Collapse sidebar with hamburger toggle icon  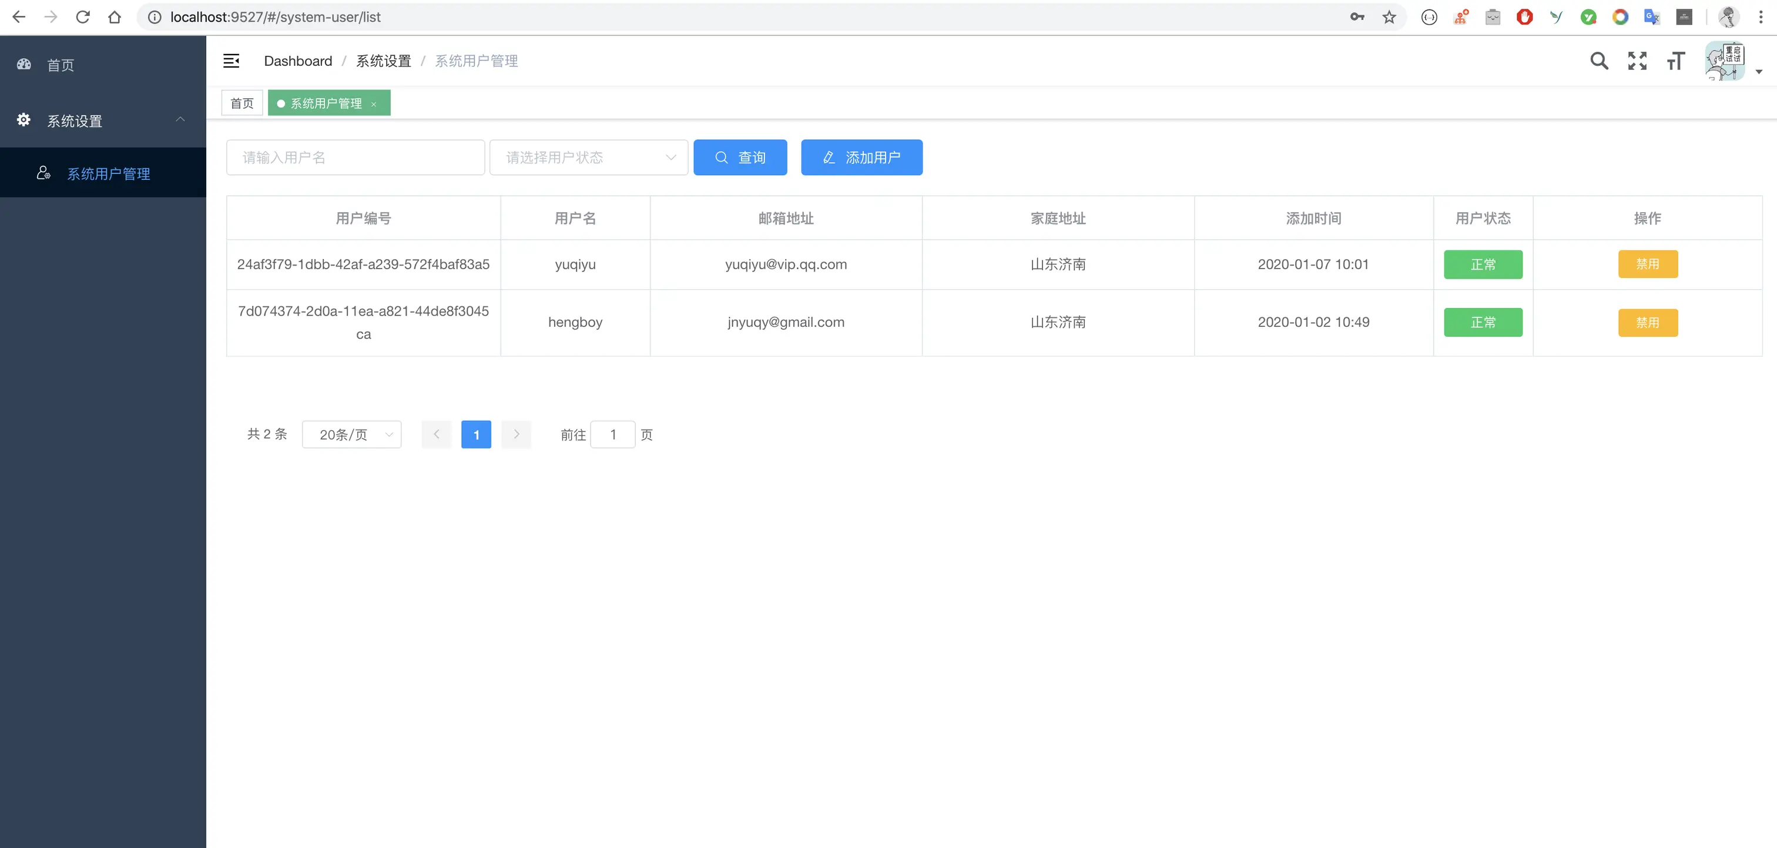(x=231, y=61)
